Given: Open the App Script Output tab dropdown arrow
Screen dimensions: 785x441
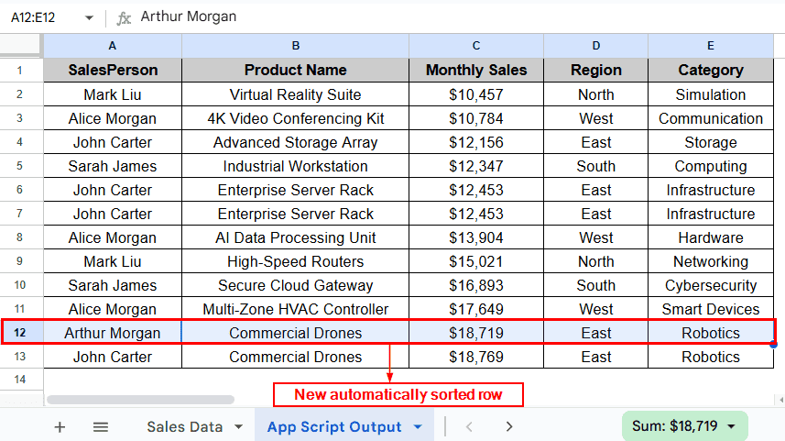Looking at the screenshot, I should tap(418, 427).
